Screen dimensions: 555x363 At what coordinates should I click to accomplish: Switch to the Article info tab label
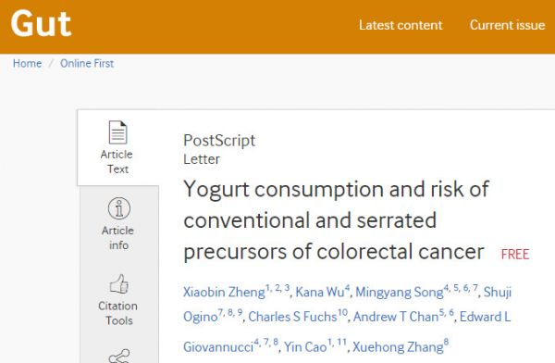click(117, 238)
